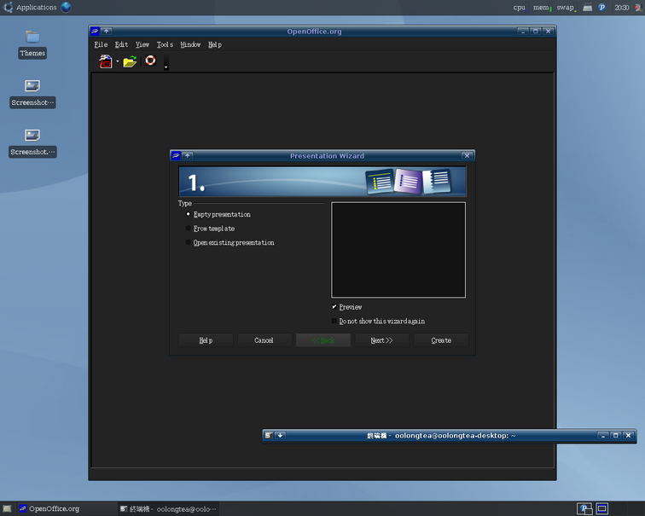The height and width of the screenshot is (516, 645).
Task: Open the File menu
Action: (101, 44)
